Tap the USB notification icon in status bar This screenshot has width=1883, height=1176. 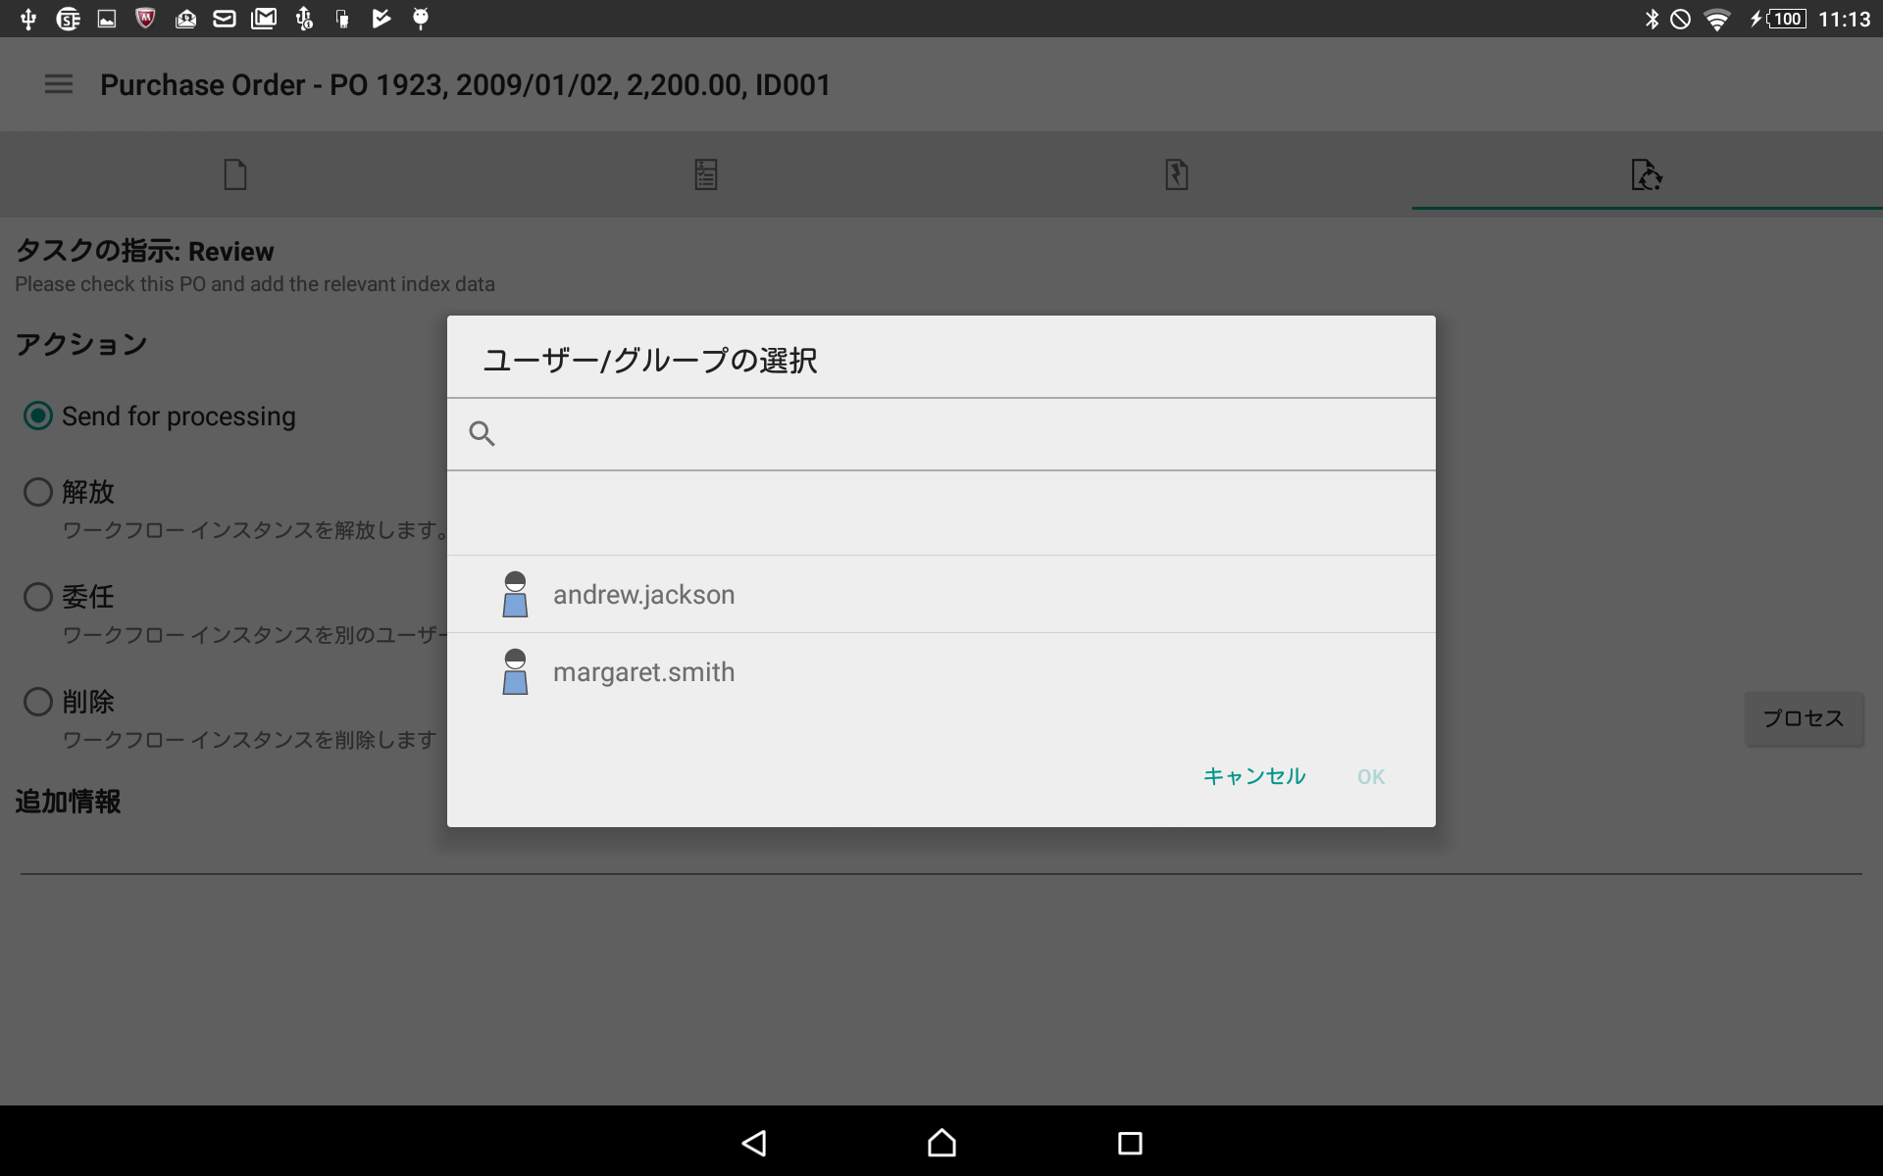click(x=28, y=19)
